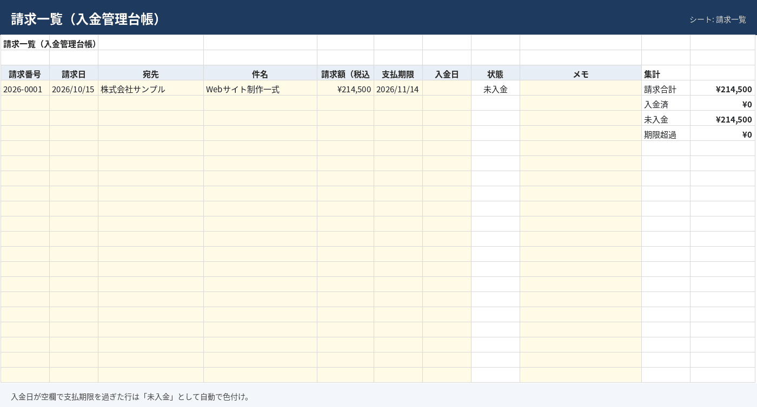Select invoice date cell 2026/10/15
Screen dimensions: 757x407
[x=74, y=89]
